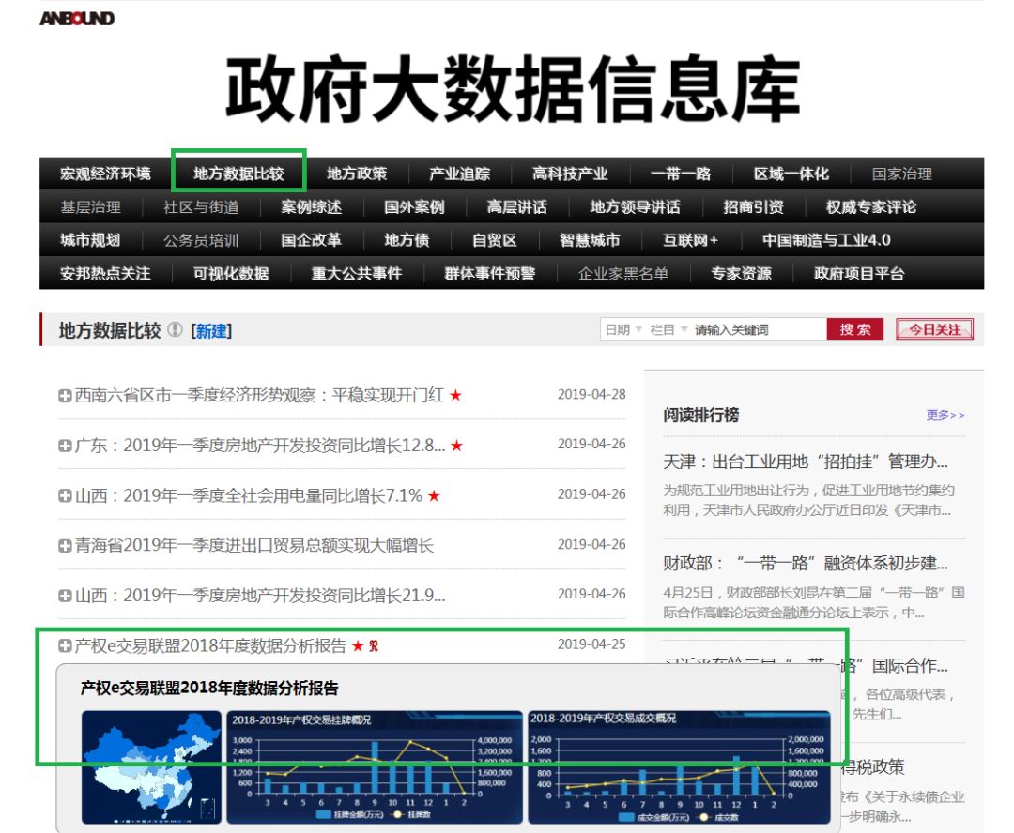Select 宏观经济环境 menu item
Viewport: 1014px width, 833px height.
[105, 174]
